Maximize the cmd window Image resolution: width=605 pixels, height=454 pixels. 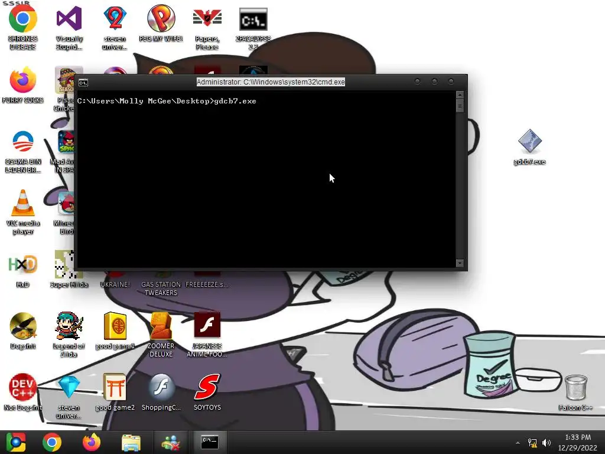click(434, 82)
